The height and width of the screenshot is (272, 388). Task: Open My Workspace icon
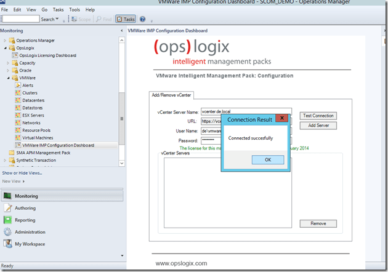tap(8, 244)
